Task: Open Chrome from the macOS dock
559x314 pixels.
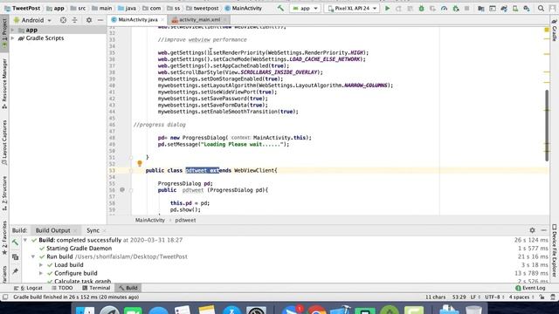Action: coord(317,309)
